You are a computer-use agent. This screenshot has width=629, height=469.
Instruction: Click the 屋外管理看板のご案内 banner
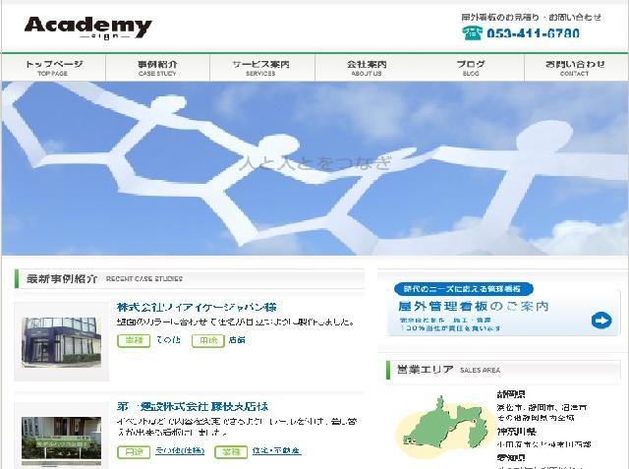coord(503,309)
